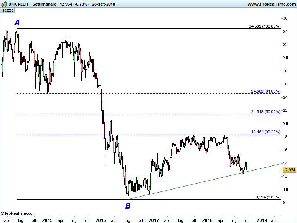Click the 30 value on price axis
Image resolution: width=297 pixels, height=223 pixels.
(x=285, y=58)
